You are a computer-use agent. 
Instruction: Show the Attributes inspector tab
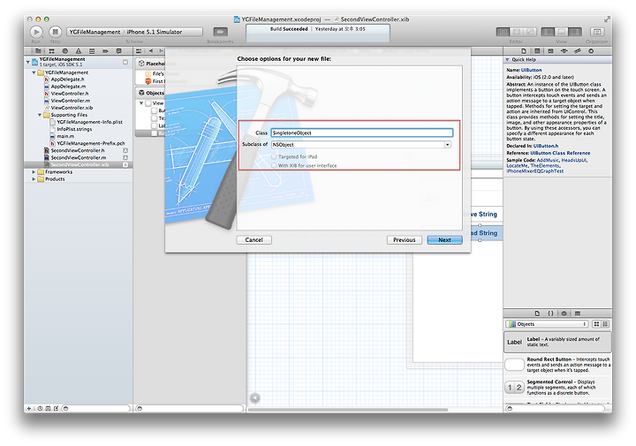[x=564, y=51]
